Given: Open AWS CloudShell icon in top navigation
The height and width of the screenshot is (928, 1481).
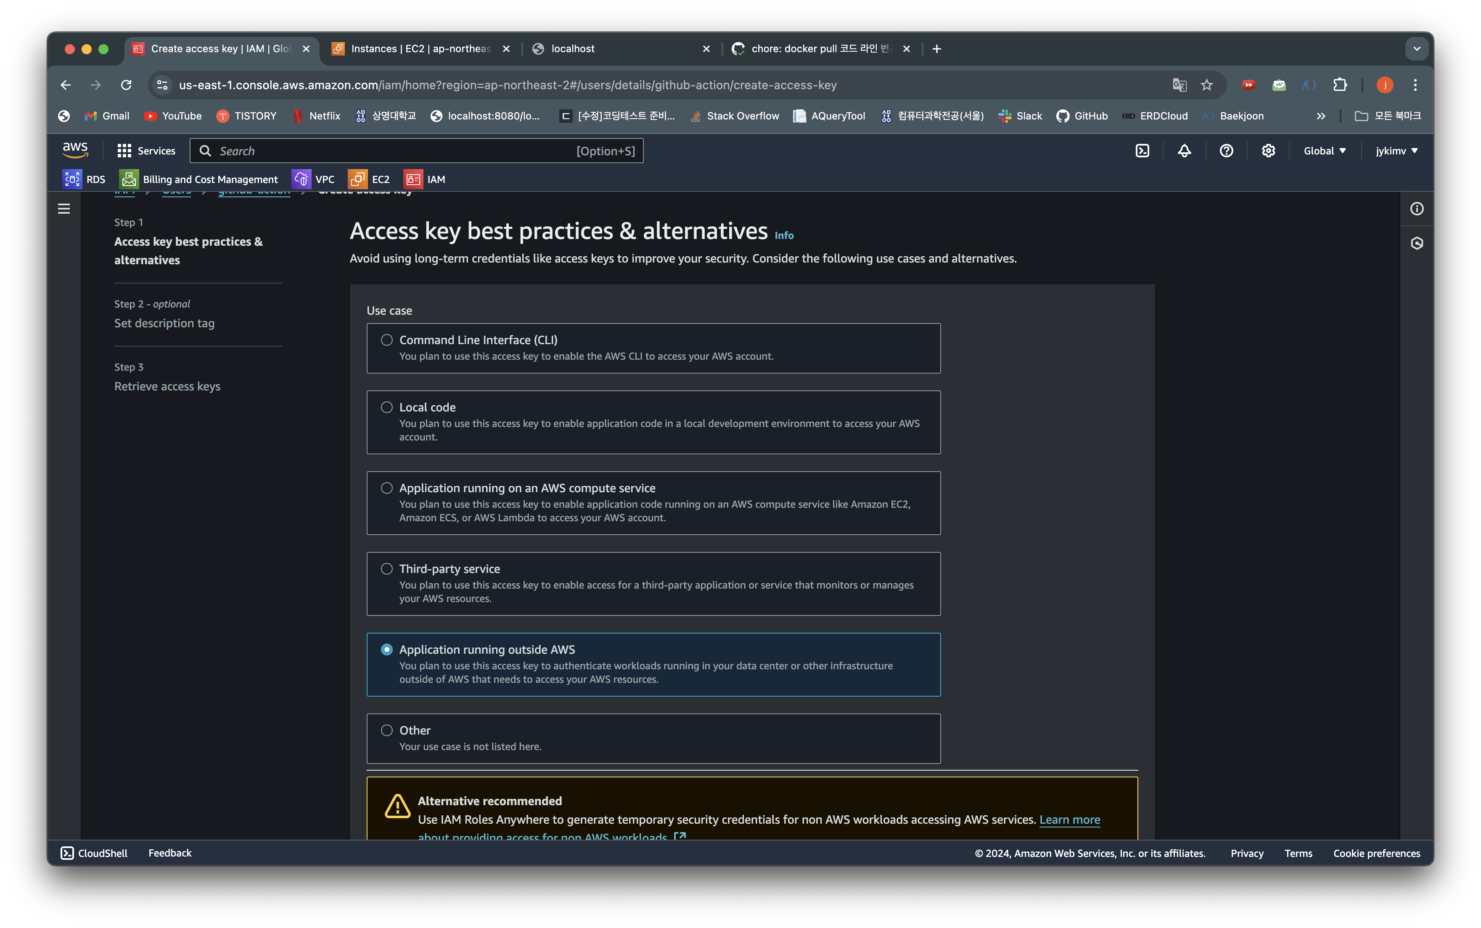Looking at the screenshot, I should (1142, 151).
